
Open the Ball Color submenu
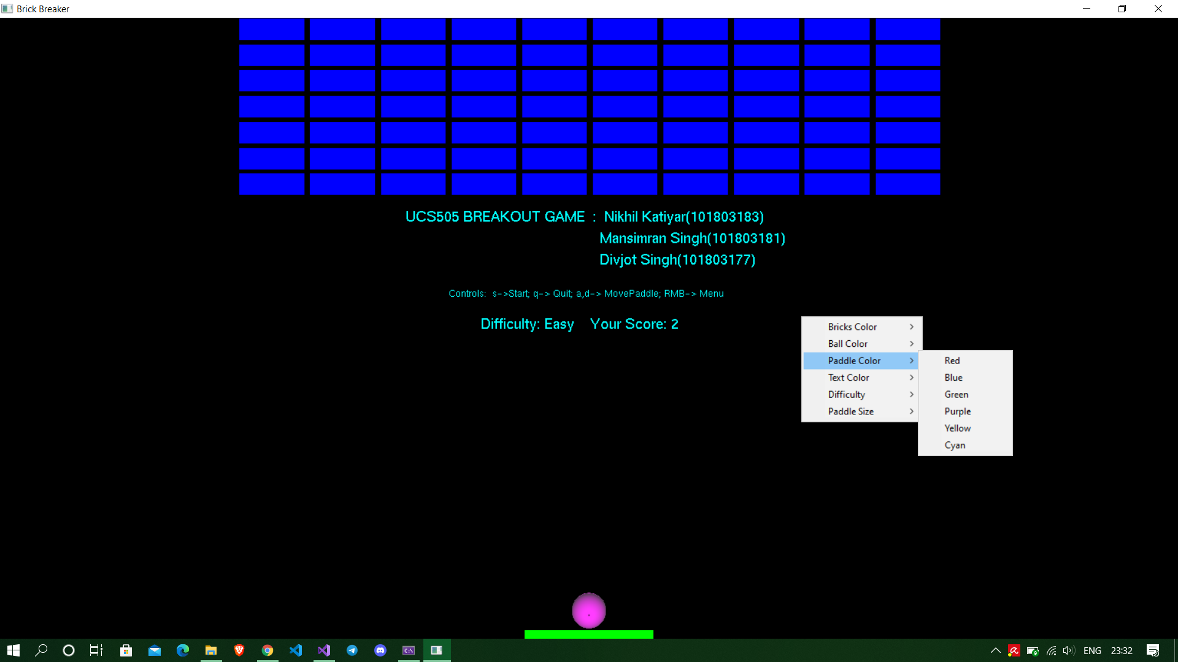coord(848,344)
